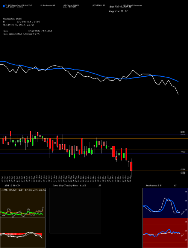Screen dimensions: 188x248
Task: Click the 'CL: 44.66' closing price text
Action: pos(69,7)
